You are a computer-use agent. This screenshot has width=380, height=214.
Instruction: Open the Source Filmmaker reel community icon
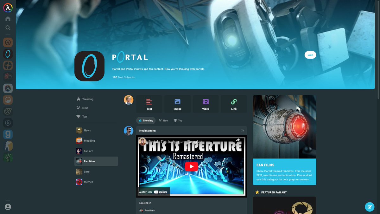[x=8, y=111]
